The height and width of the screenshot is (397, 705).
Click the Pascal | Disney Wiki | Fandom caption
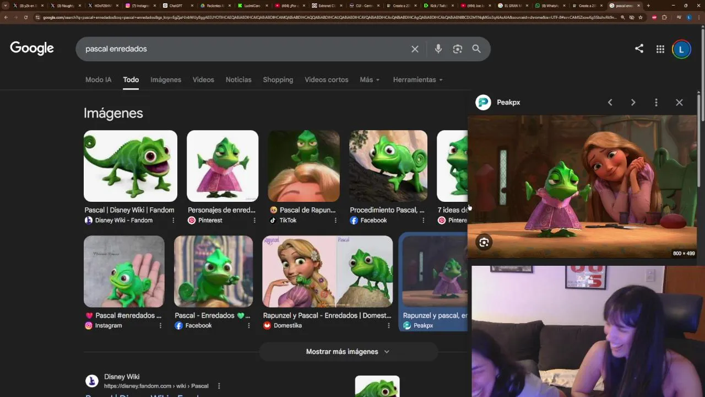coord(129,210)
